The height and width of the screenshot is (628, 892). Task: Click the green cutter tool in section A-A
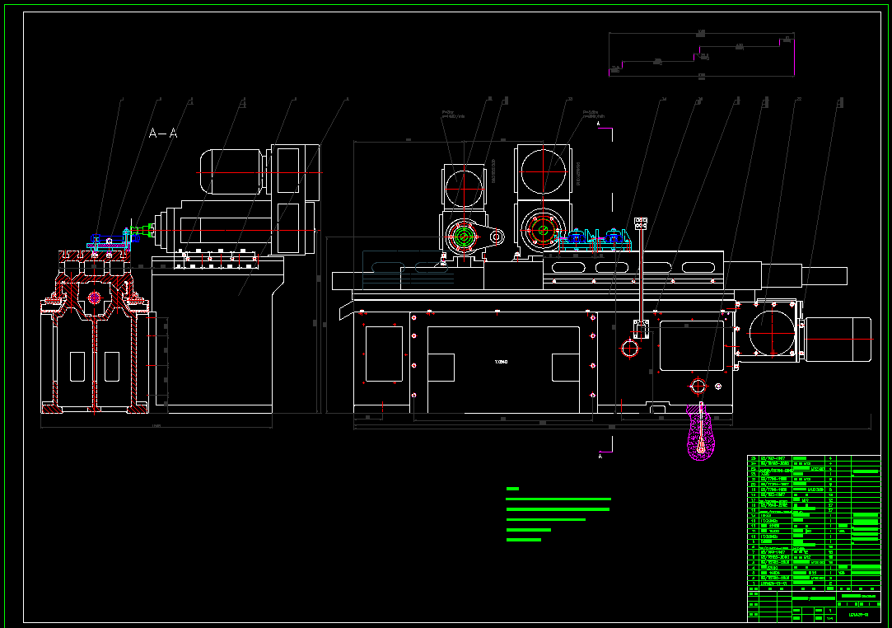click(147, 230)
